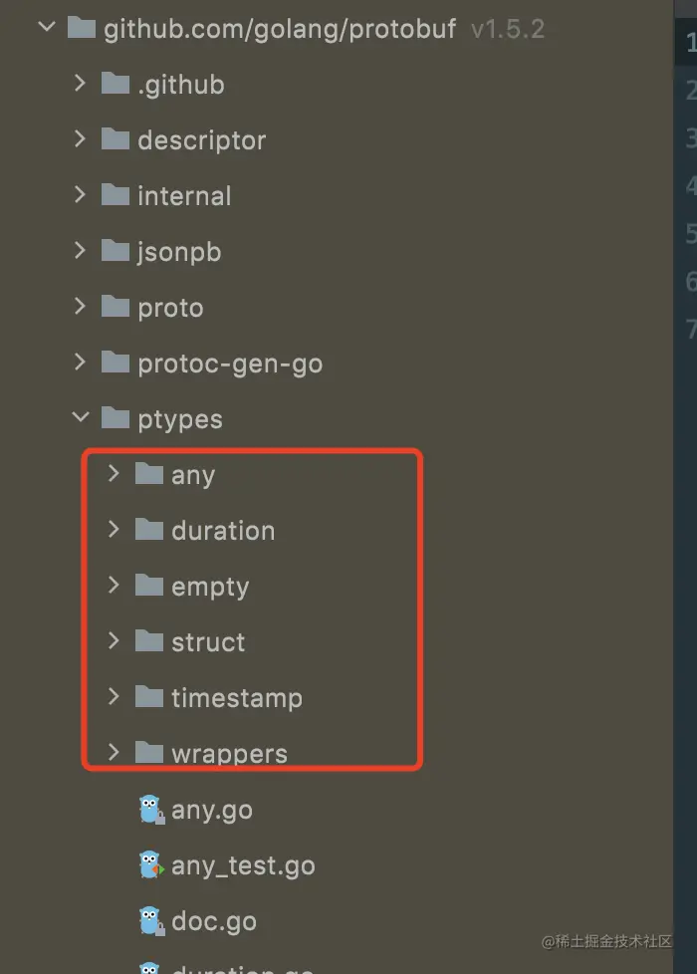Screen dimensions: 697x974
Task: Select the timestamp folder
Action: (x=236, y=697)
